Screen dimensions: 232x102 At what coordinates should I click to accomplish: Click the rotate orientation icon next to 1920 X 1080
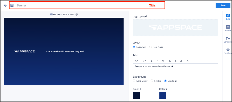pos(77,14)
